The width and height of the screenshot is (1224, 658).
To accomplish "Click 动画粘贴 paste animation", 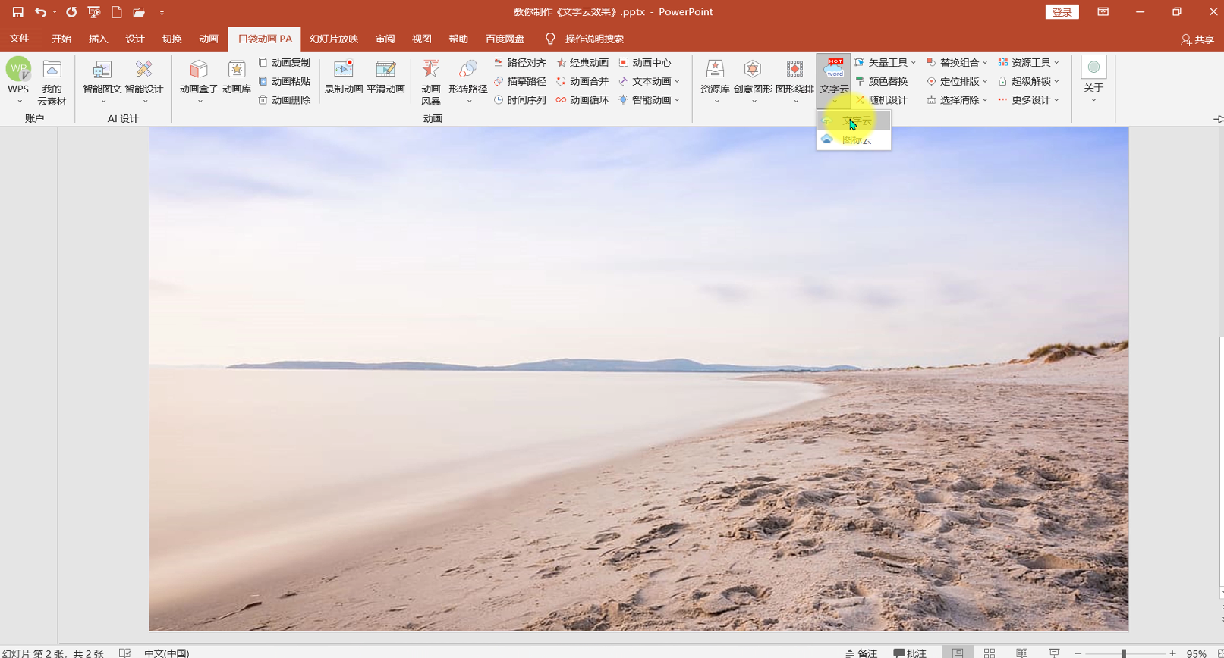I will pos(285,81).
